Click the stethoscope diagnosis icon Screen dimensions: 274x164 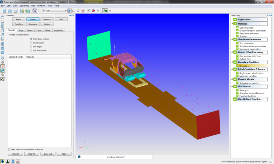(2, 62)
